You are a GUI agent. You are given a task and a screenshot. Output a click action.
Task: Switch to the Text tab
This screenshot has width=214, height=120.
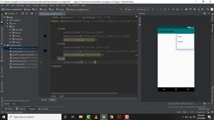(x=52, y=100)
